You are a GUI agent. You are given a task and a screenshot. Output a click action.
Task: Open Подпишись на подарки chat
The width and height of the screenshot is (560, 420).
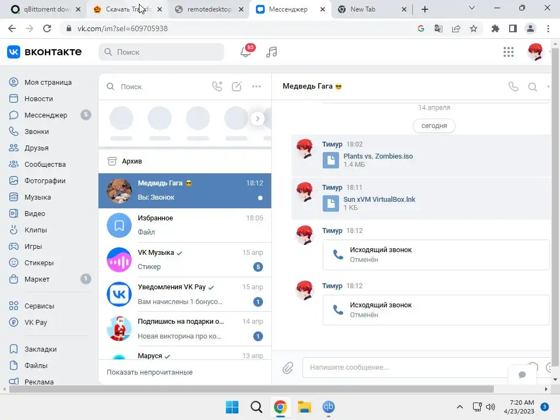185,329
